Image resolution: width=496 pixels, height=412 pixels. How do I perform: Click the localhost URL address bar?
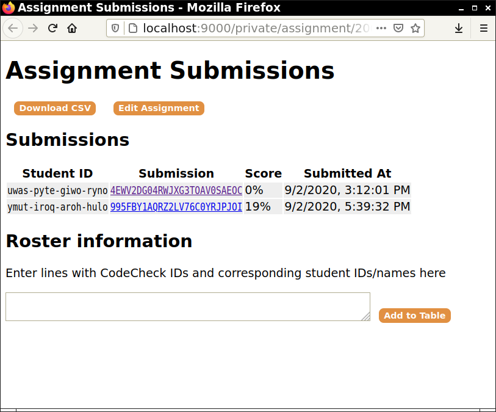click(256, 28)
